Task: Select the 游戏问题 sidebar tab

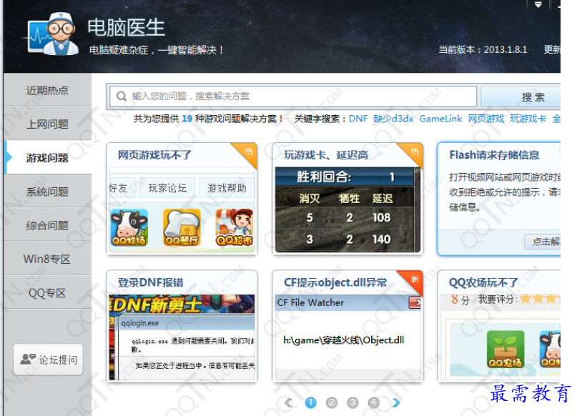Action: 47,158
